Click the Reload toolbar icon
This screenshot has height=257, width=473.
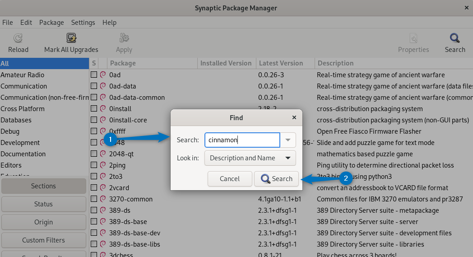point(18,38)
